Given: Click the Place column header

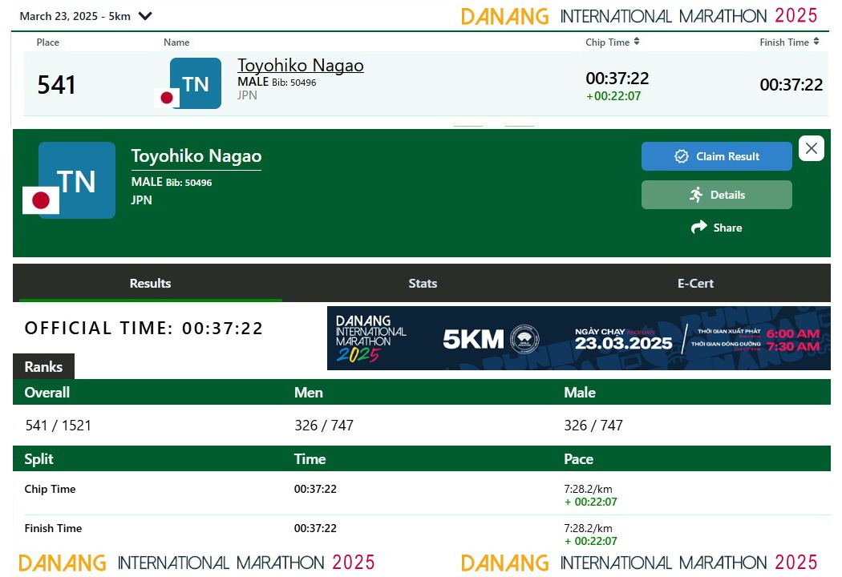Looking at the screenshot, I should click(48, 42).
